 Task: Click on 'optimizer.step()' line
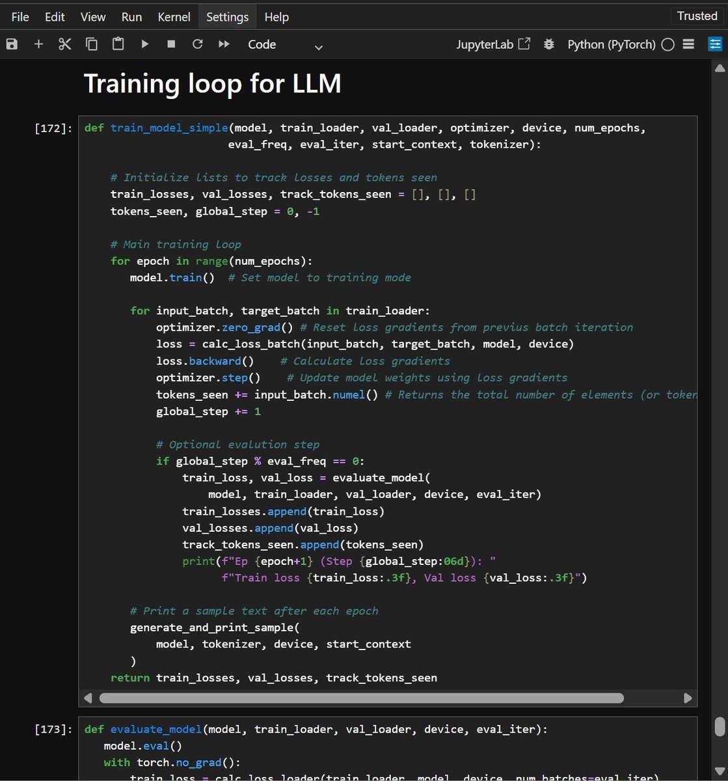tap(208, 377)
